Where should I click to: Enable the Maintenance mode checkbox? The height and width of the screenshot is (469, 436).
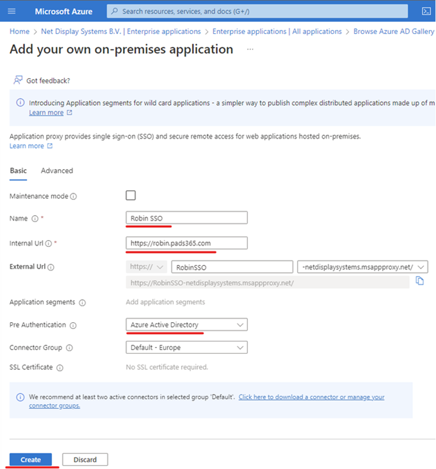(x=131, y=195)
